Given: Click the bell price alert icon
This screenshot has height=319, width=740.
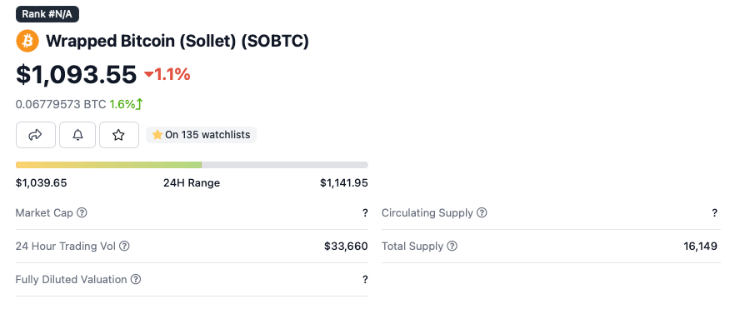Looking at the screenshot, I should click(77, 135).
